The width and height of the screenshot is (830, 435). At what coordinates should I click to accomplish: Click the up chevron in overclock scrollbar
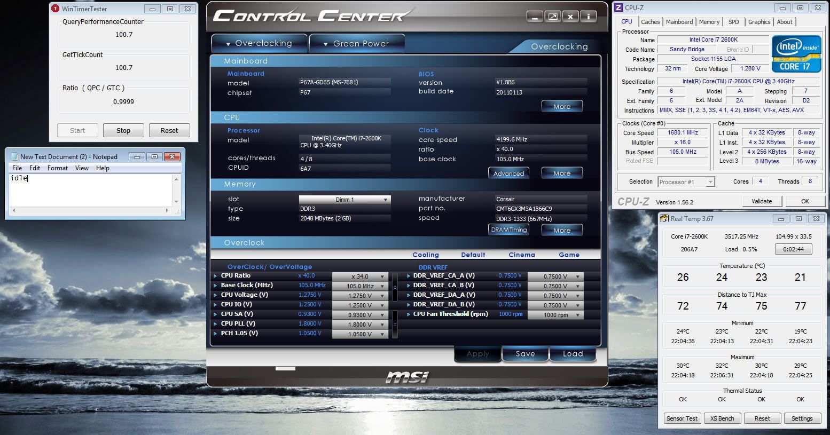click(395, 287)
